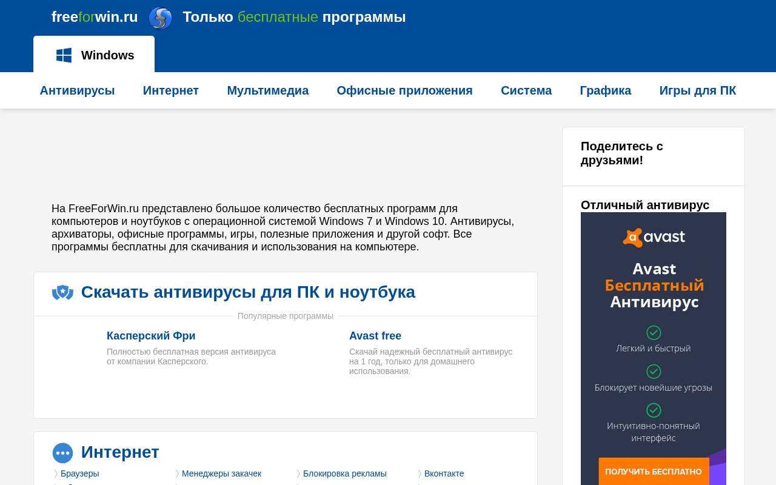Go to Офисные приложения category
The width and height of the screenshot is (776, 485).
(405, 90)
